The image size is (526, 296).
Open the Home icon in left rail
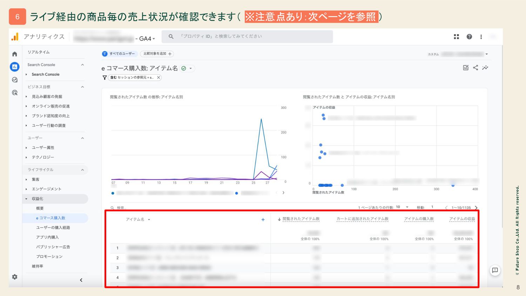(x=14, y=54)
